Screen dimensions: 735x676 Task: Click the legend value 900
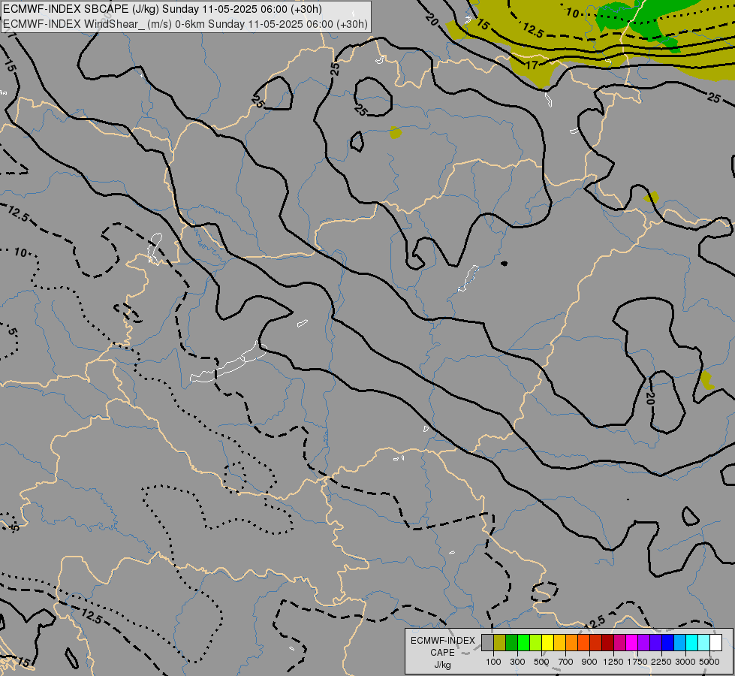point(589,662)
